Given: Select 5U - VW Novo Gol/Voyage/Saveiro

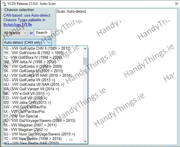Looking at the screenshot, I should click(43, 134).
